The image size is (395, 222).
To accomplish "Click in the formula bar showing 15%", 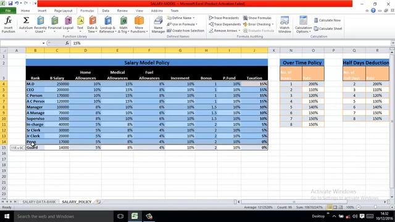I will pos(230,43).
